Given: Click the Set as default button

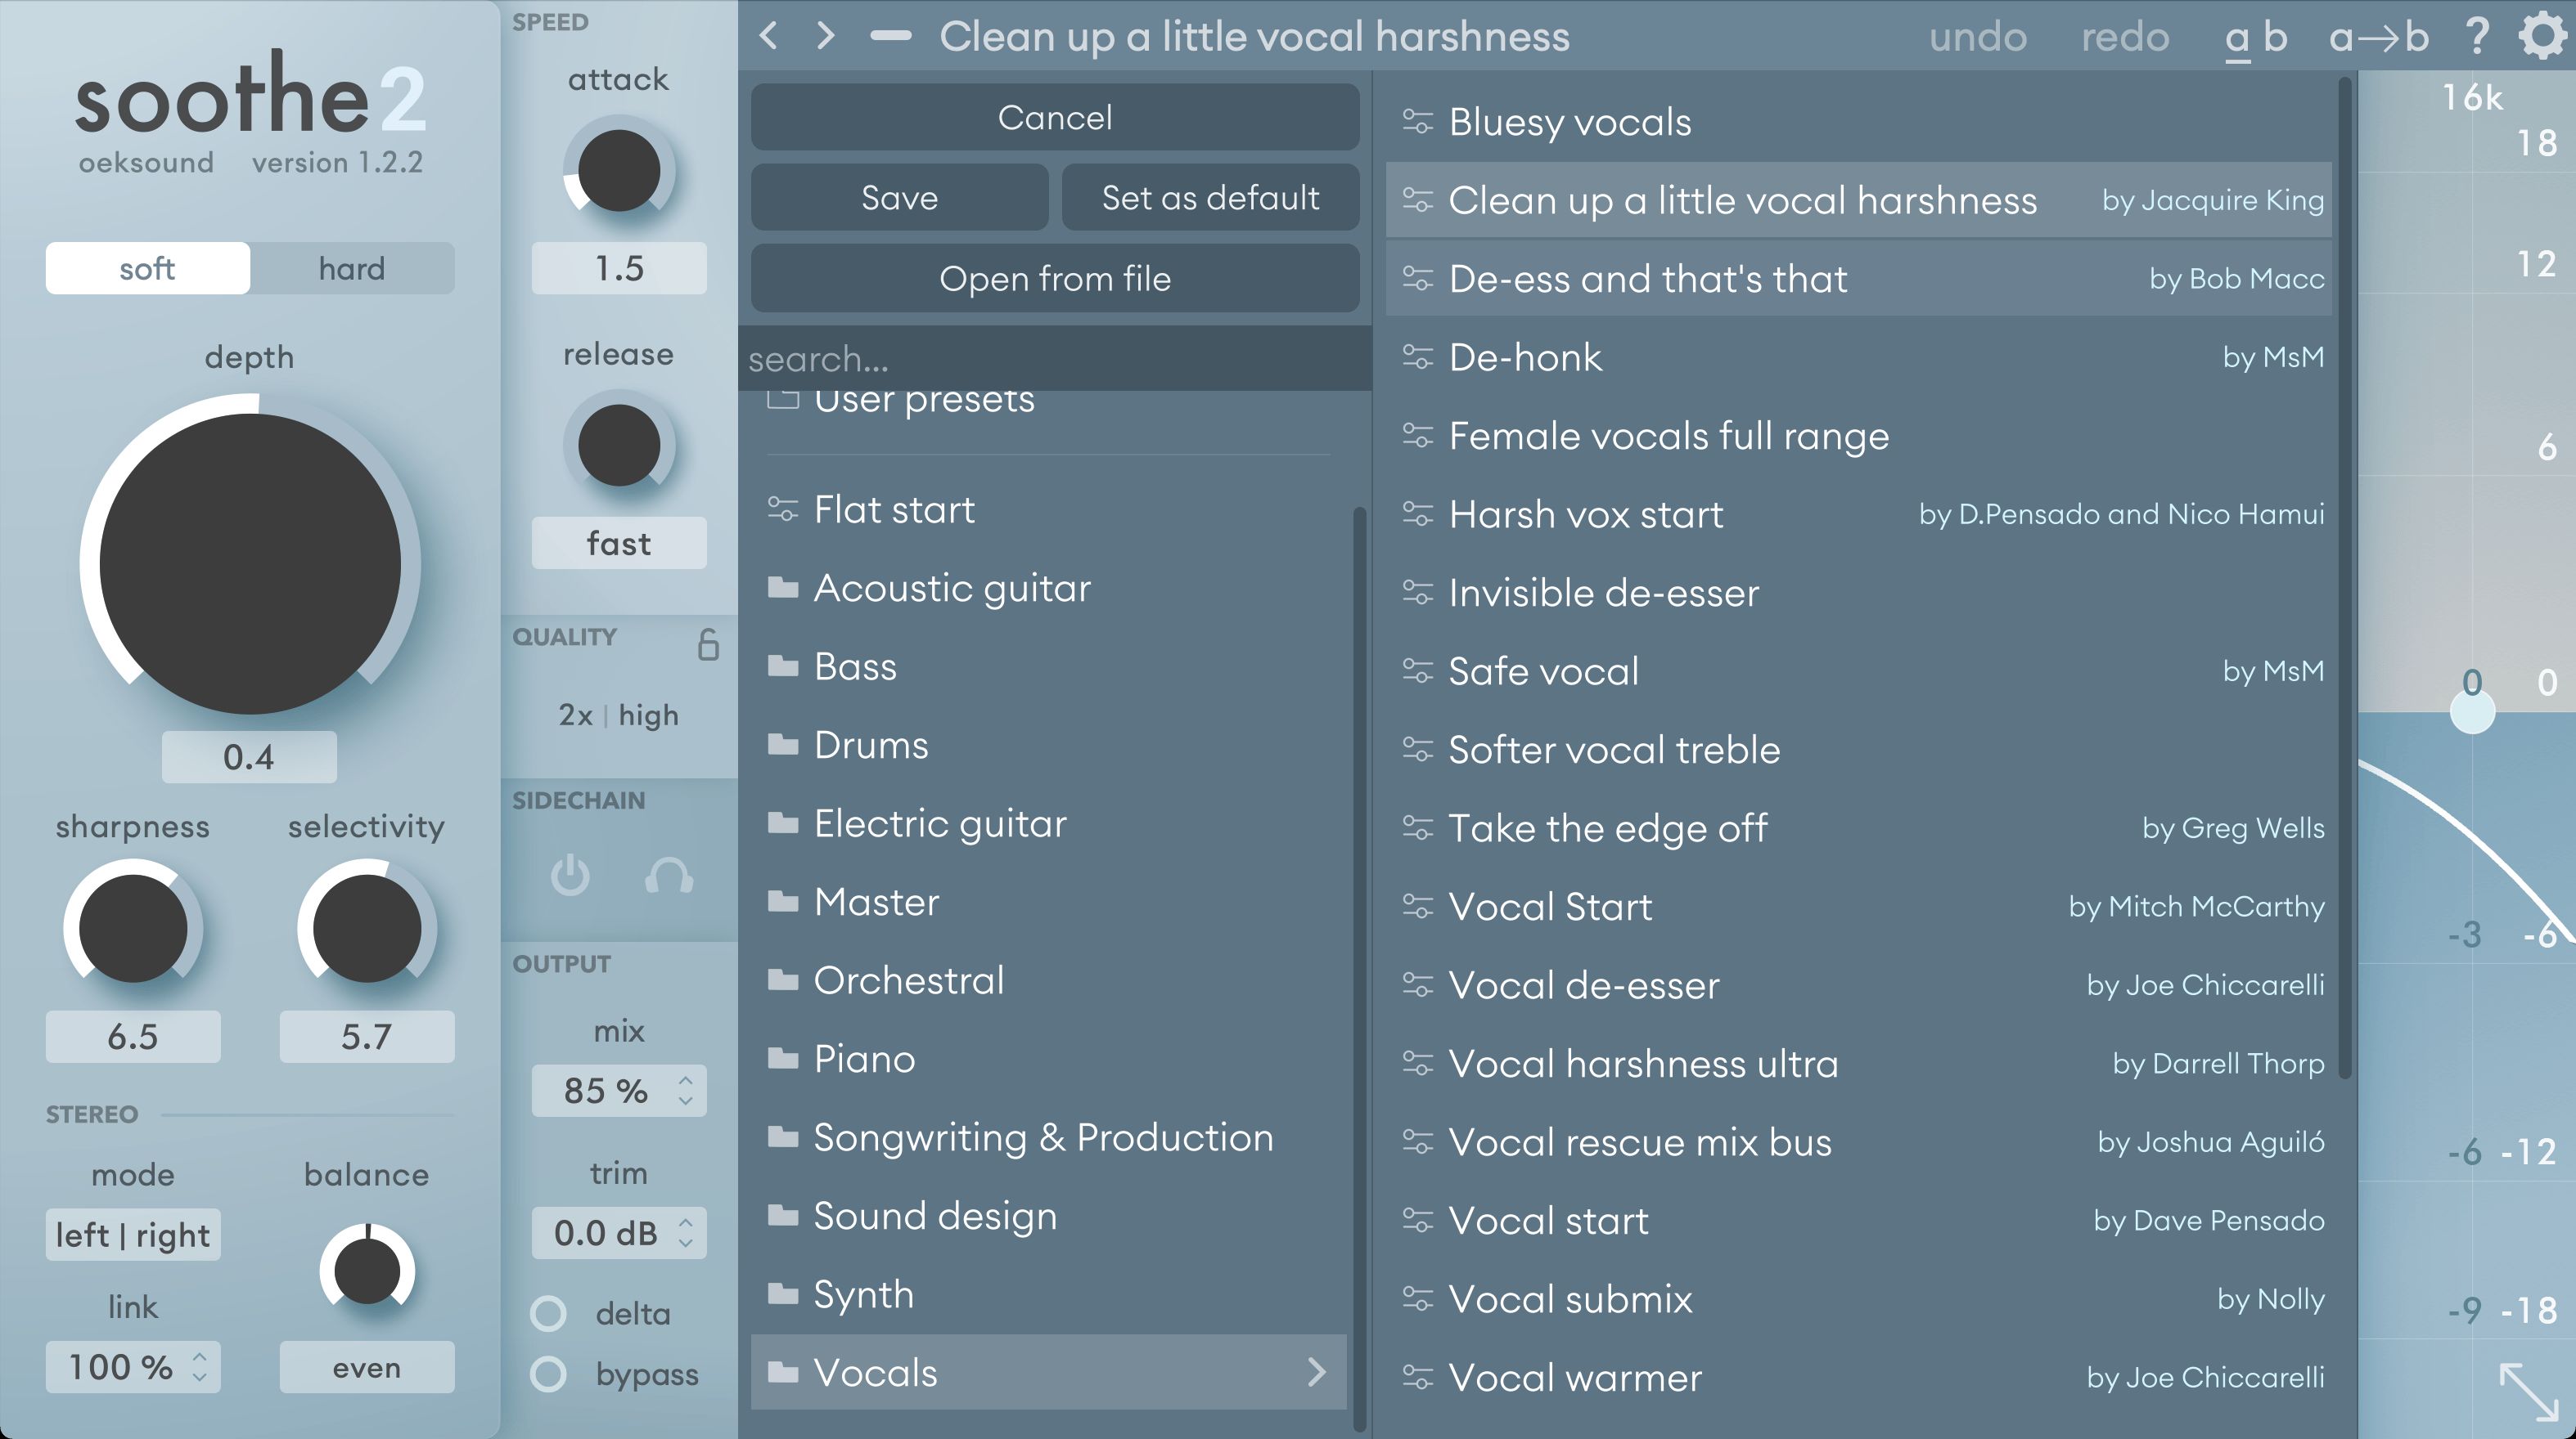Looking at the screenshot, I should coord(1212,198).
